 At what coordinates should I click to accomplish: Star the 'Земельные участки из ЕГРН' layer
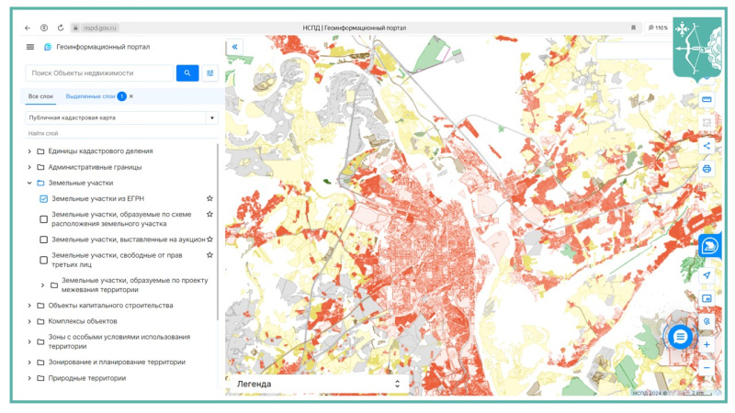tap(209, 198)
